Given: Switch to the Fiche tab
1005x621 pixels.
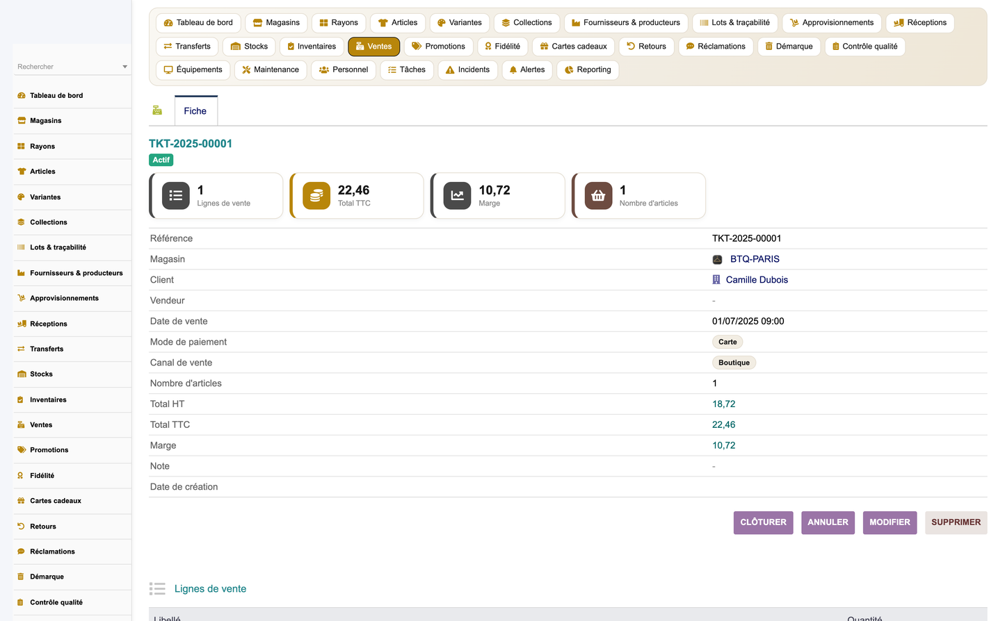Looking at the screenshot, I should (195, 111).
